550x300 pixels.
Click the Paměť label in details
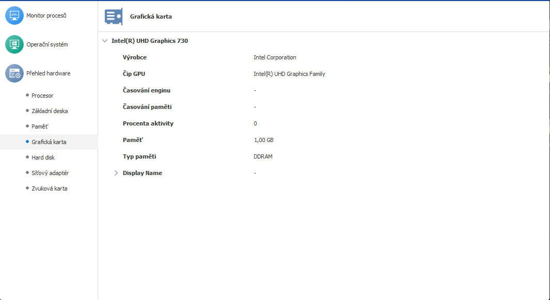(133, 140)
